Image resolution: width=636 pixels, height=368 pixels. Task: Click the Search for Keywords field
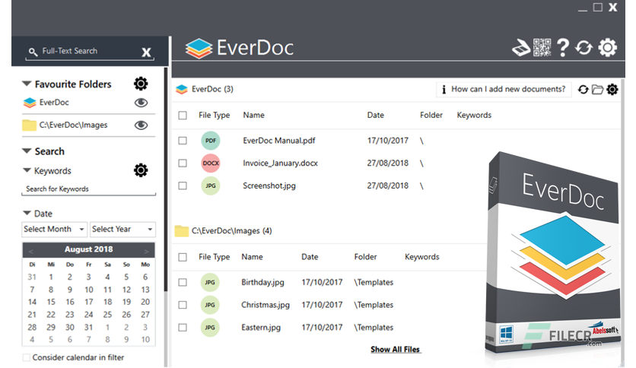(87, 189)
